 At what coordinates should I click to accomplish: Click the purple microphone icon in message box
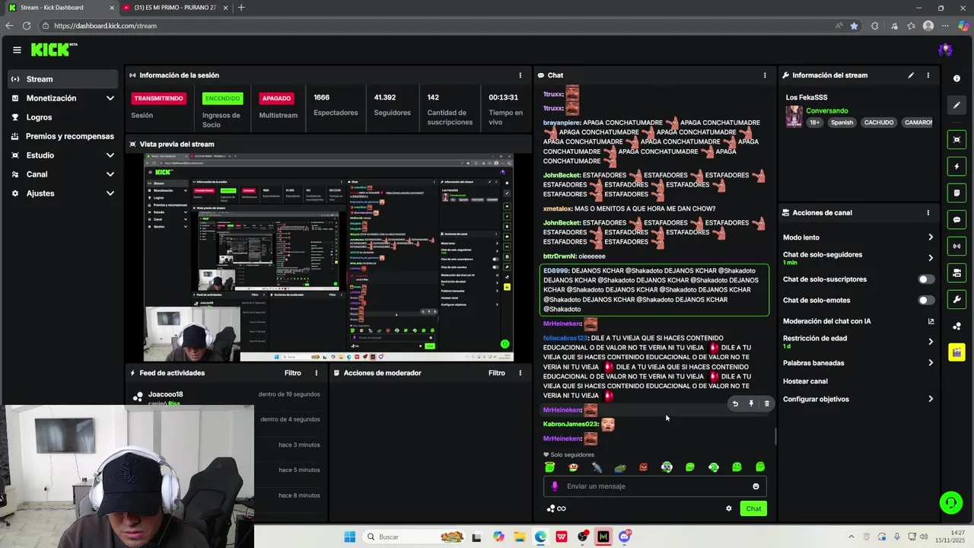pyautogui.click(x=554, y=486)
